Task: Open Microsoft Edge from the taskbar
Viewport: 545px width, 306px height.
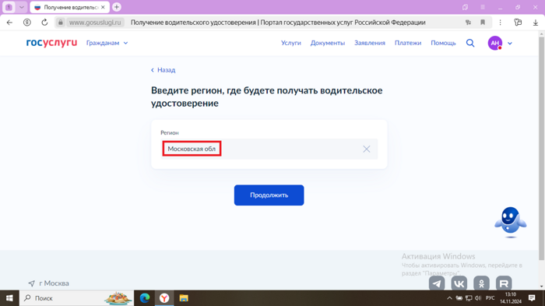Action: tap(145, 298)
